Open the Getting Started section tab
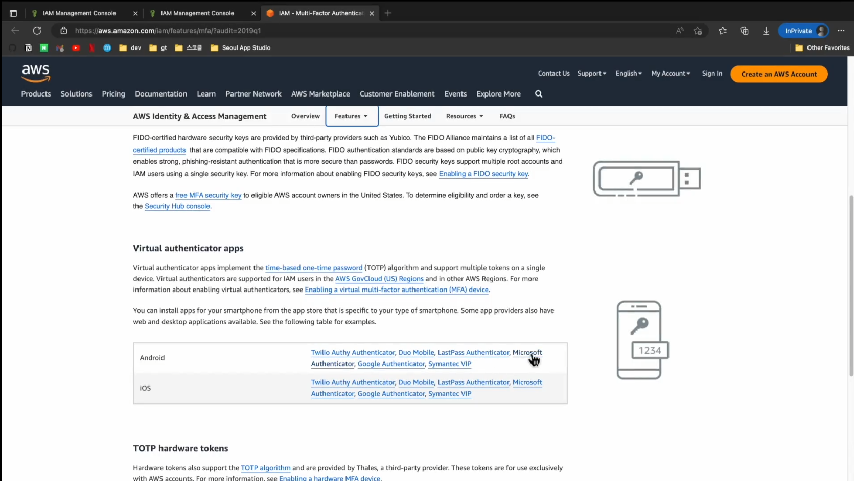 click(408, 116)
